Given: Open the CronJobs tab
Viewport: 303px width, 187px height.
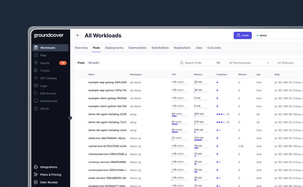Looking at the screenshot, I should tap(214, 48).
